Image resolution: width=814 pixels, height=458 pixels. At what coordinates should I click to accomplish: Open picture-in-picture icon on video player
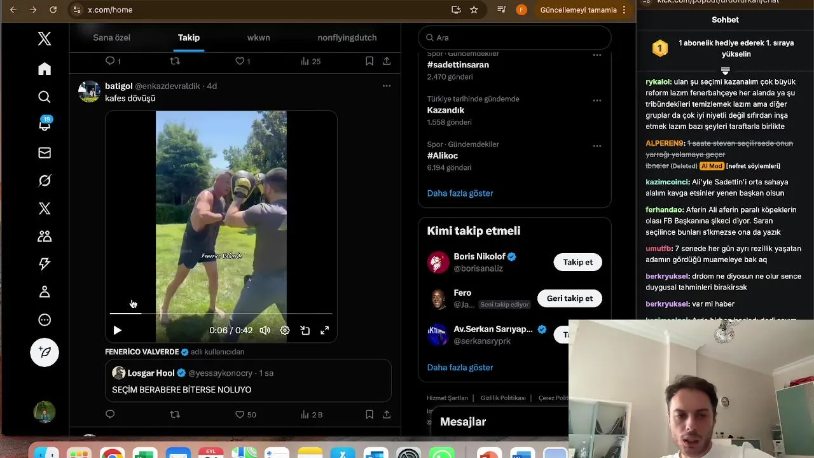click(x=305, y=330)
